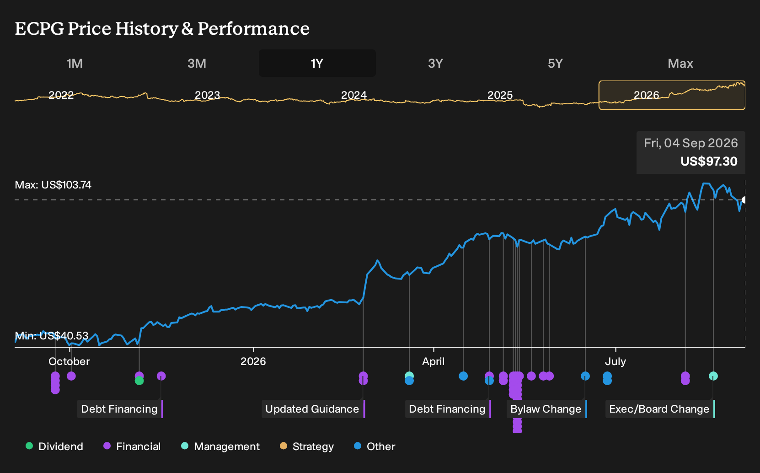Click 2022 on the overview timeline
Screen dimensions: 760x473
(x=61, y=95)
